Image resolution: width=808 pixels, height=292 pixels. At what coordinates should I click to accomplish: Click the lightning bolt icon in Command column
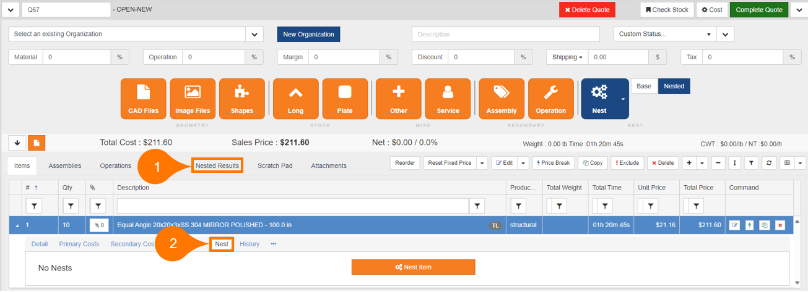tap(749, 225)
